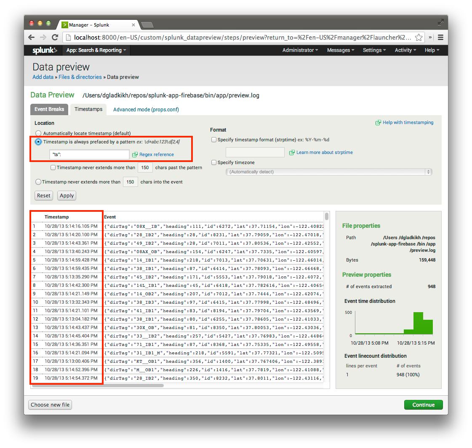Reload the page with refresh icon
The height and width of the screenshot is (448, 472).
click(55, 38)
